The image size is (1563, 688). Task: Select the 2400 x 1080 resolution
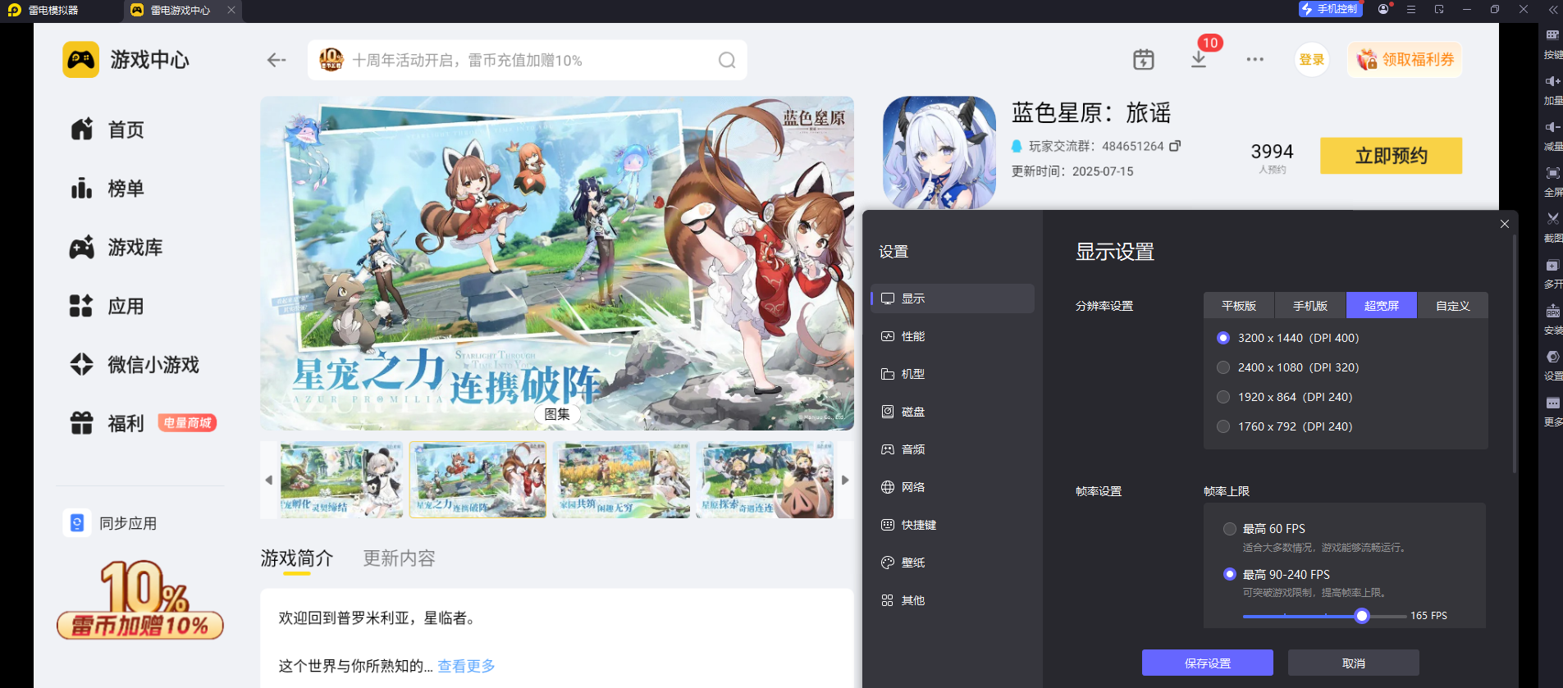tap(1223, 367)
